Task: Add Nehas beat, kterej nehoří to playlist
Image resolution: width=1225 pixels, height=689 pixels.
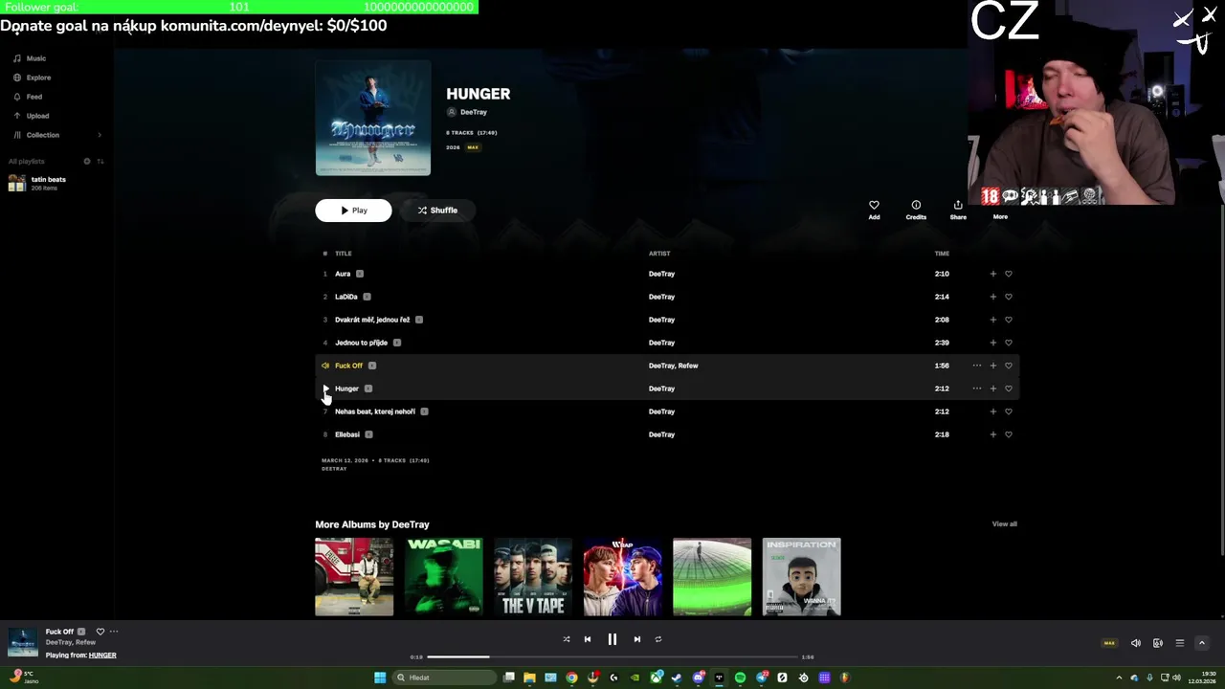Action: pos(992,411)
